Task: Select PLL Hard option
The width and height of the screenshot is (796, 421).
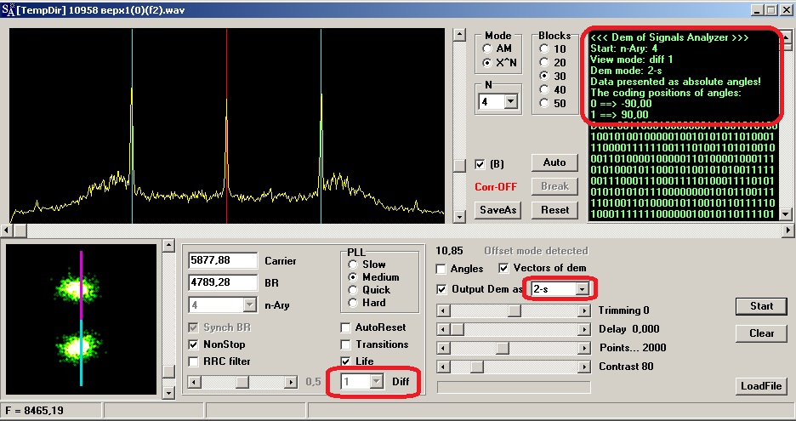Action: (353, 303)
